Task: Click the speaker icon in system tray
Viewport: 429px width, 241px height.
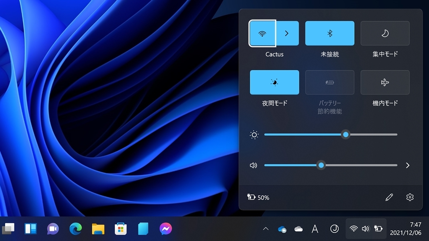Action: point(365,229)
